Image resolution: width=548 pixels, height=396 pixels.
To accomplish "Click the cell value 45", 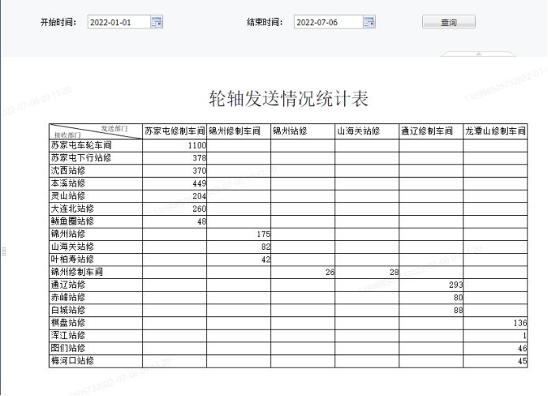I will point(523,361).
